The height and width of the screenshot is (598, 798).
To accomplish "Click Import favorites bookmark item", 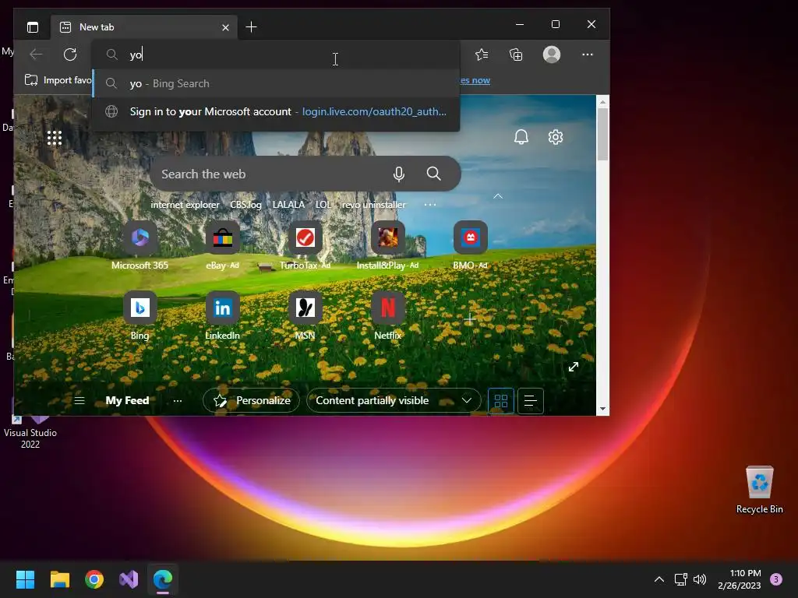I will click(x=58, y=80).
